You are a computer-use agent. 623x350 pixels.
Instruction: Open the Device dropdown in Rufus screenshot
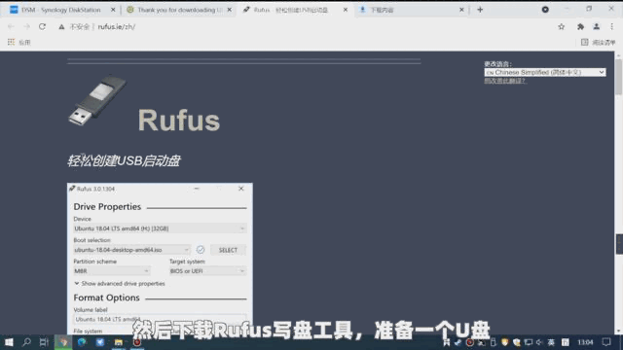pyautogui.click(x=160, y=228)
